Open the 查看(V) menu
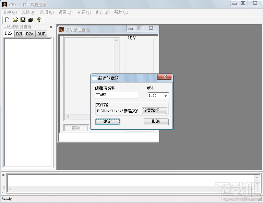263x203 pixels. coord(84,12)
